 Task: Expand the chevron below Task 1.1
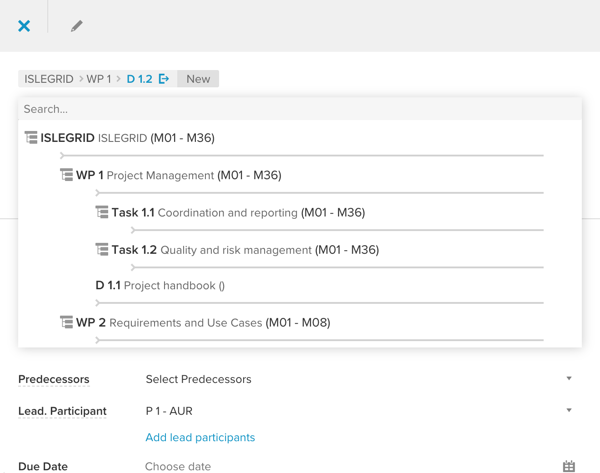pos(133,230)
